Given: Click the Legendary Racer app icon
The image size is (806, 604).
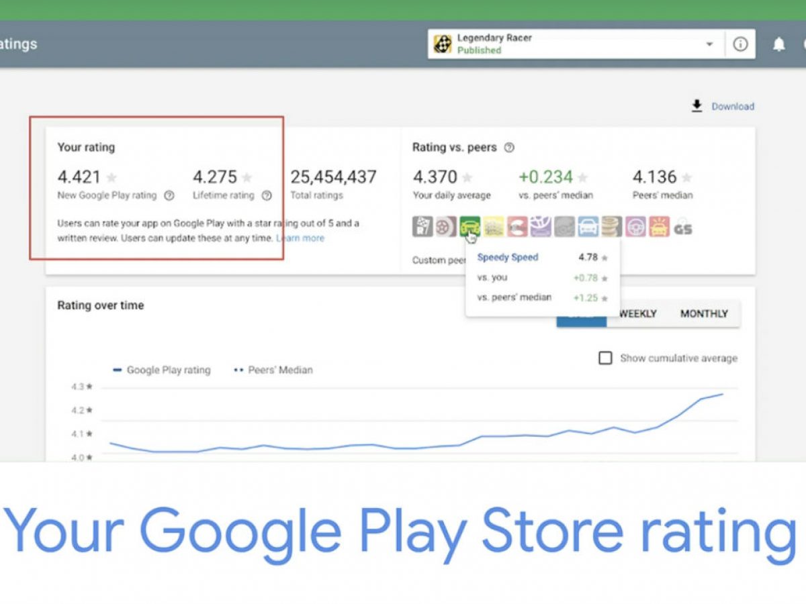Looking at the screenshot, I should point(442,44).
